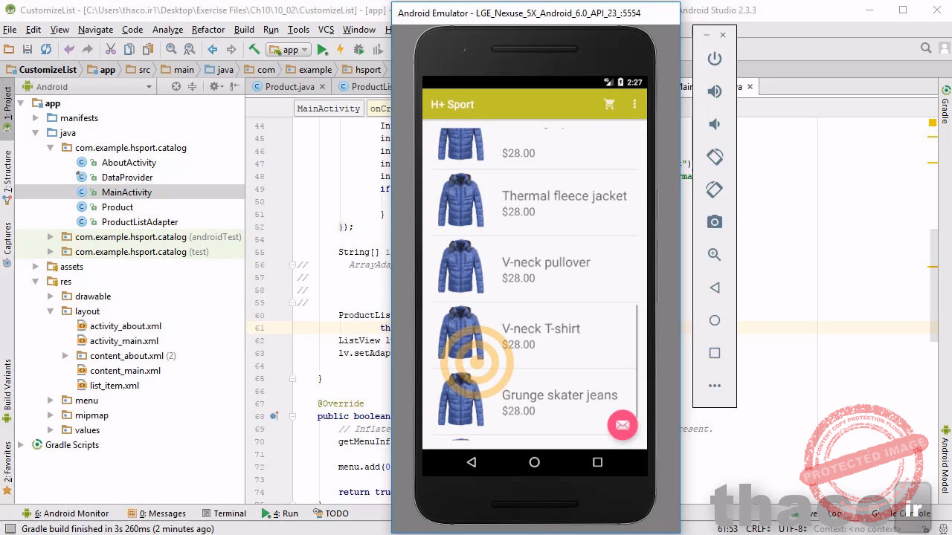
Task: Expand the manifests folder
Action: click(36, 118)
